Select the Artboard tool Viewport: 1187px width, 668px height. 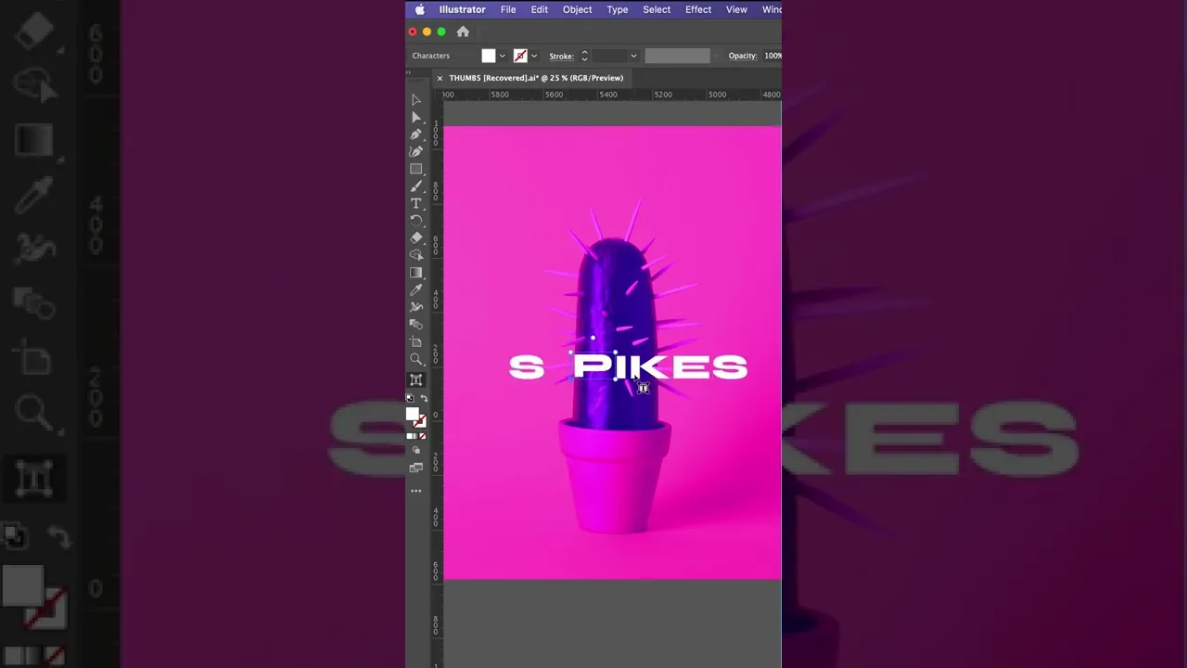[x=416, y=342]
